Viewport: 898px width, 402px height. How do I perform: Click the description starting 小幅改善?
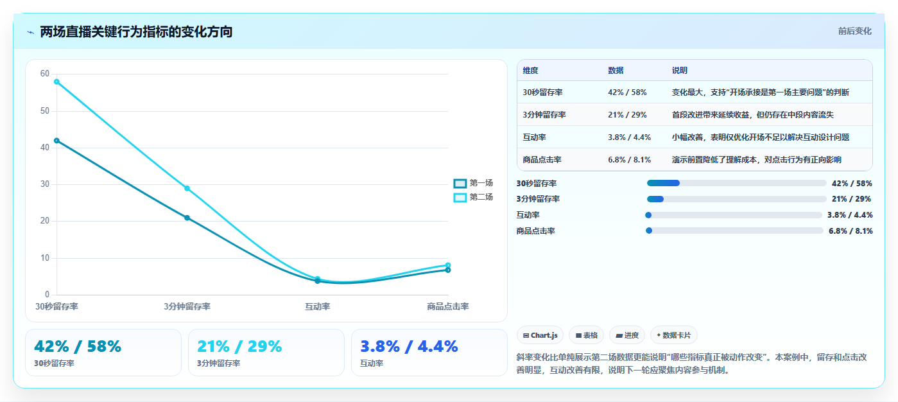pos(761,137)
